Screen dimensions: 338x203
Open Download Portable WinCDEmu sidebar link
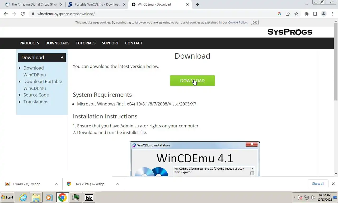coord(43,85)
